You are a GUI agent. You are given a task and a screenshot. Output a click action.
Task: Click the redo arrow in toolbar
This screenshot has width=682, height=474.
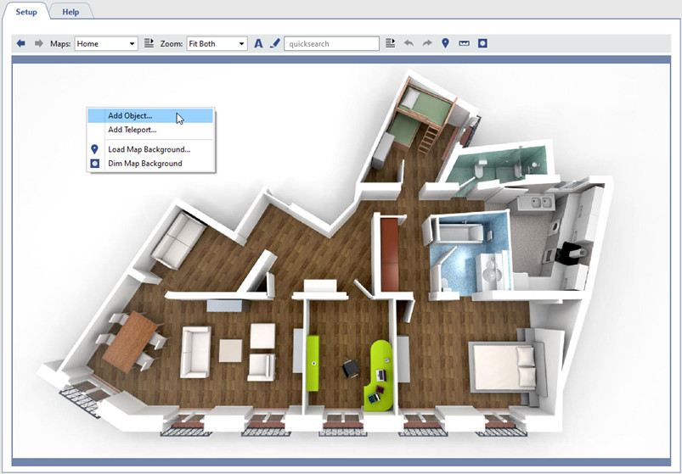427,43
